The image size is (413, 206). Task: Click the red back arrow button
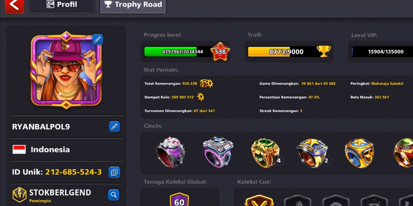point(14,6)
